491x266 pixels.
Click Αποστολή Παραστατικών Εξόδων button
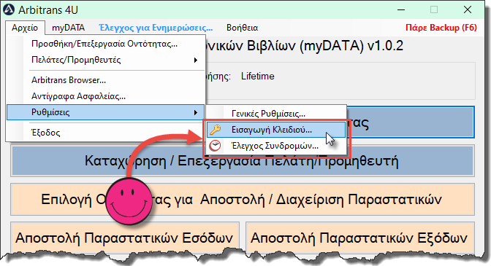click(359, 238)
